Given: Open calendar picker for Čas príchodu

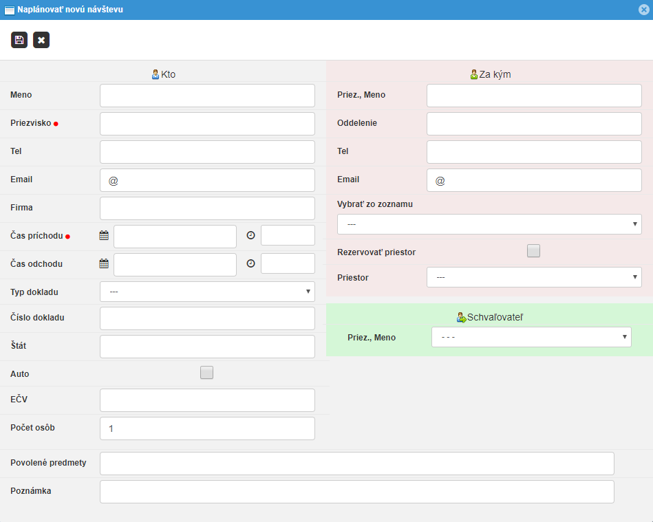Looking at the screenshot, I should (104, 235).
